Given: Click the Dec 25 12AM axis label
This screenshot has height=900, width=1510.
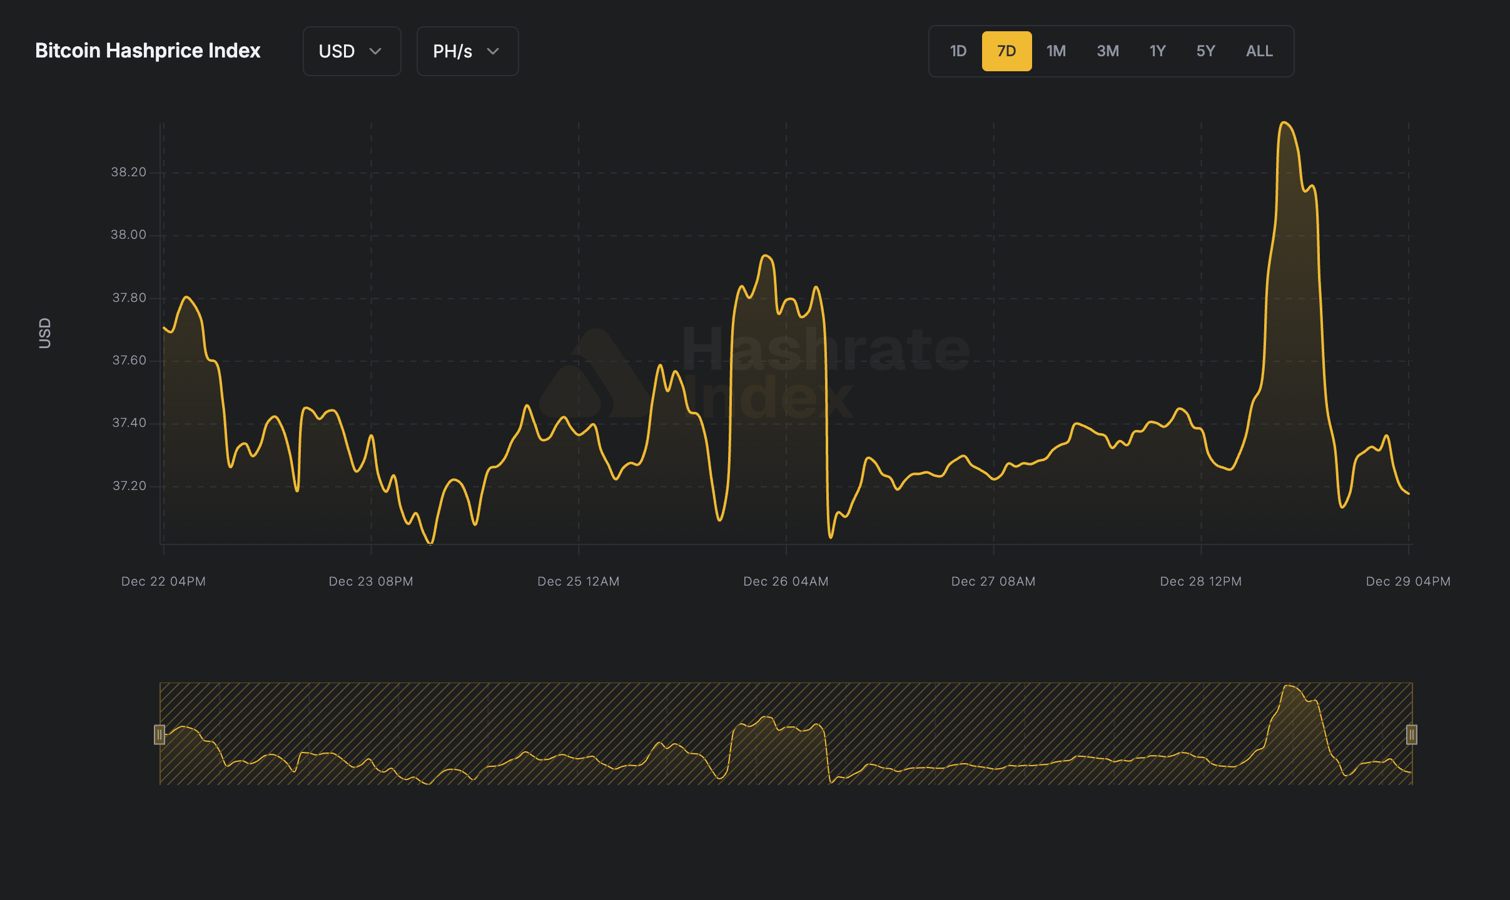Looking at the screenshot, I should coord(578,581).
